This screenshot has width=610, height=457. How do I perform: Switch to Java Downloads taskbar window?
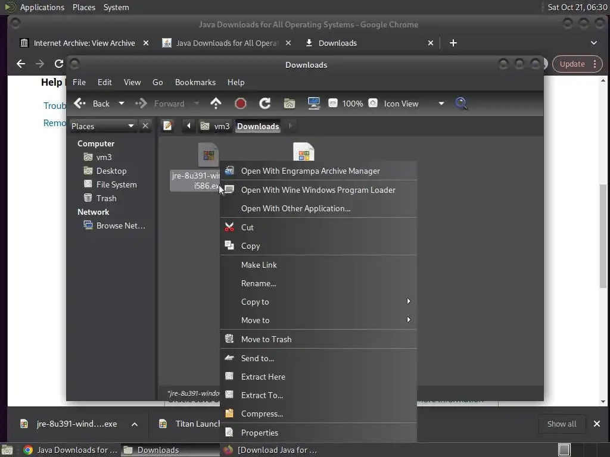pyautogui.click(x=70, y=450)
